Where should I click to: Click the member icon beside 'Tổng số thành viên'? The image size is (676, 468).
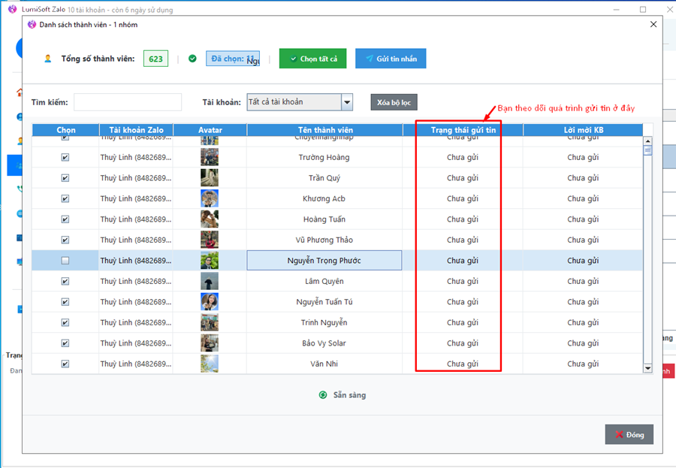pos(48,59)
